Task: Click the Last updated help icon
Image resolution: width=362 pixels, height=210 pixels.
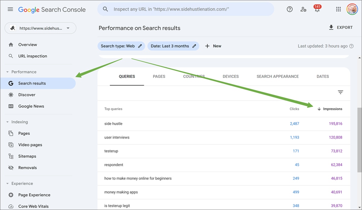Action: pyautogui.click(x=351, y=46)
